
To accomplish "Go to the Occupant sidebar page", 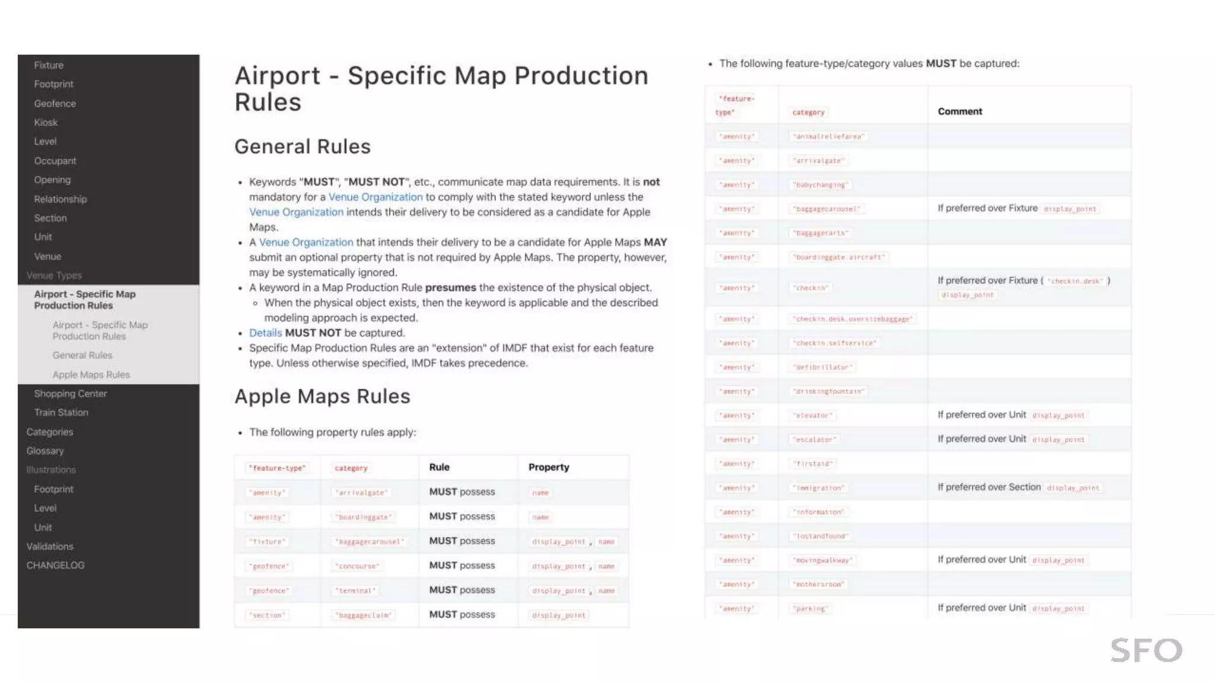I will point(55,161).
